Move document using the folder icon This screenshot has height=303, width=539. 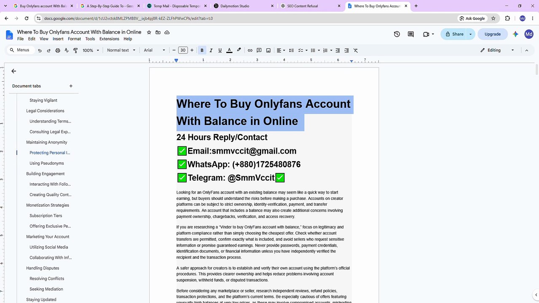158,32
